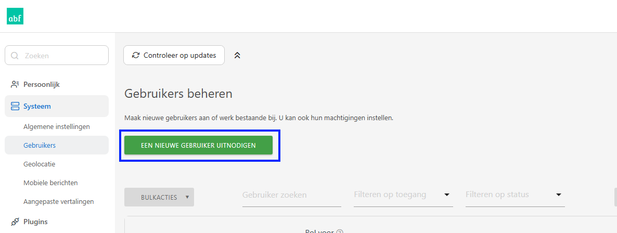The image size is (617, 233).
Task: Open the Bulkacties dropdown
Action: (159, 197)
